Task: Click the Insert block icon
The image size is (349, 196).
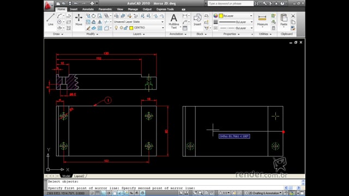Action: click(x=197, y=20)
